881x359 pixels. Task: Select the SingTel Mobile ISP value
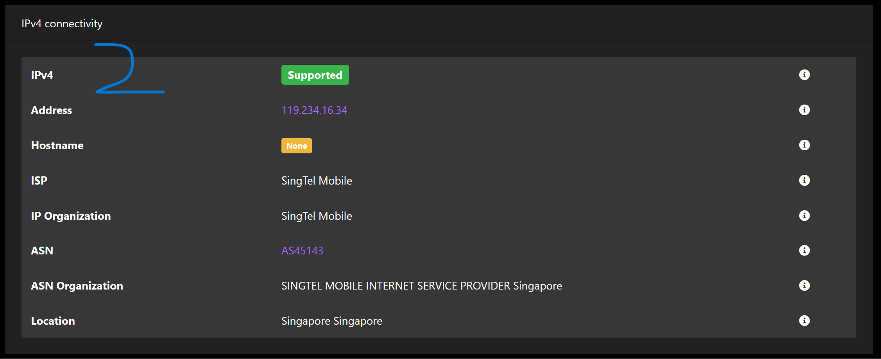[x=317, y=181]
